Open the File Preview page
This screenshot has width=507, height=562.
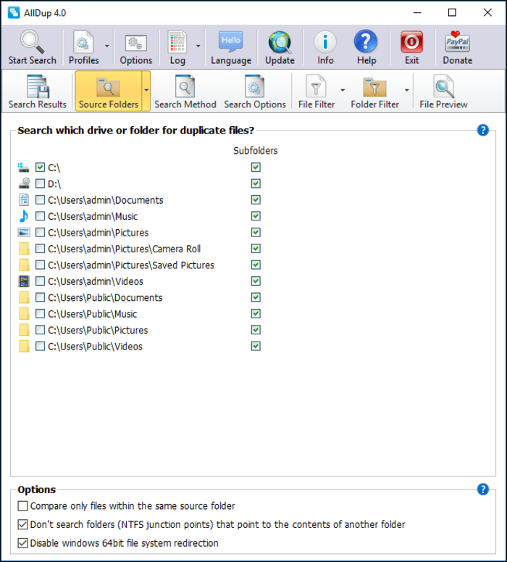point(443,91)
